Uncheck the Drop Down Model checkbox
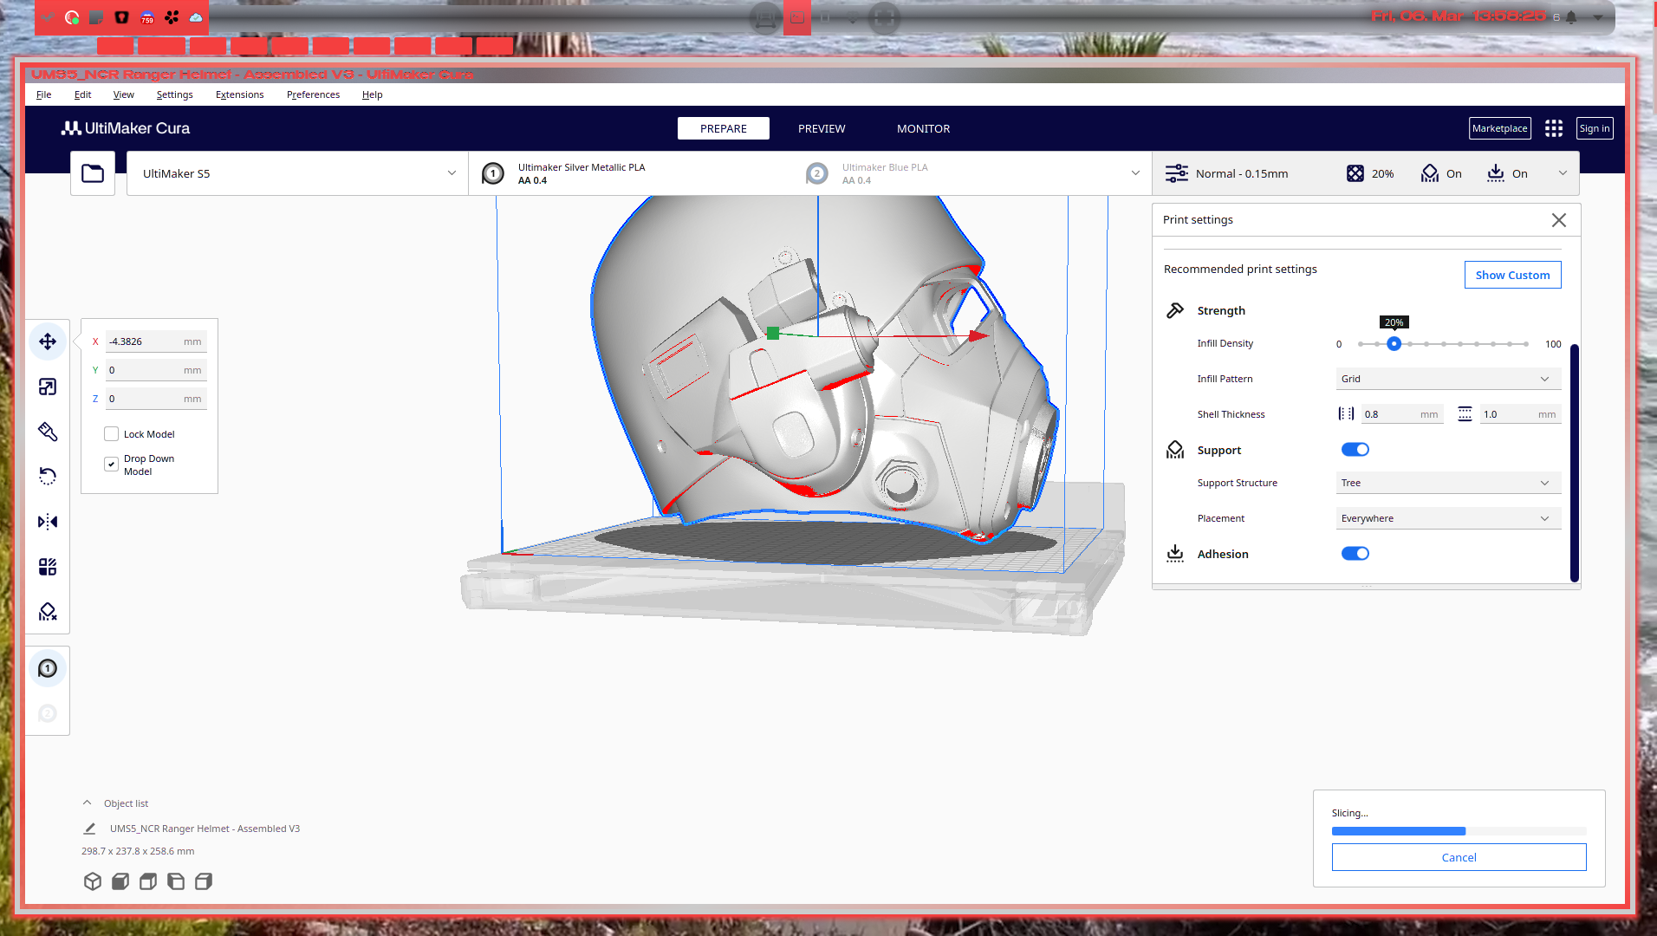The width and height of the screenshot is (1657, 936). pyautogui.click(x=112, y=465)
